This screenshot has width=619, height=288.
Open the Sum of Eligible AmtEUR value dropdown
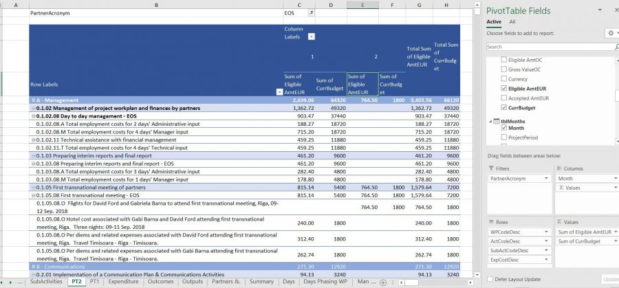[x=616, y=232]
